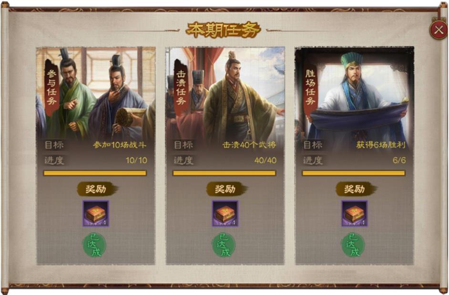The width and height of the screenshot is (449, 295).
Task: Click the 10/10 progress bar
Action: (x=95, y=173)
